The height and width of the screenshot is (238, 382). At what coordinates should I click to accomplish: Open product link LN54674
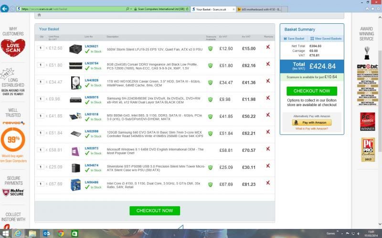pos(92,165)
